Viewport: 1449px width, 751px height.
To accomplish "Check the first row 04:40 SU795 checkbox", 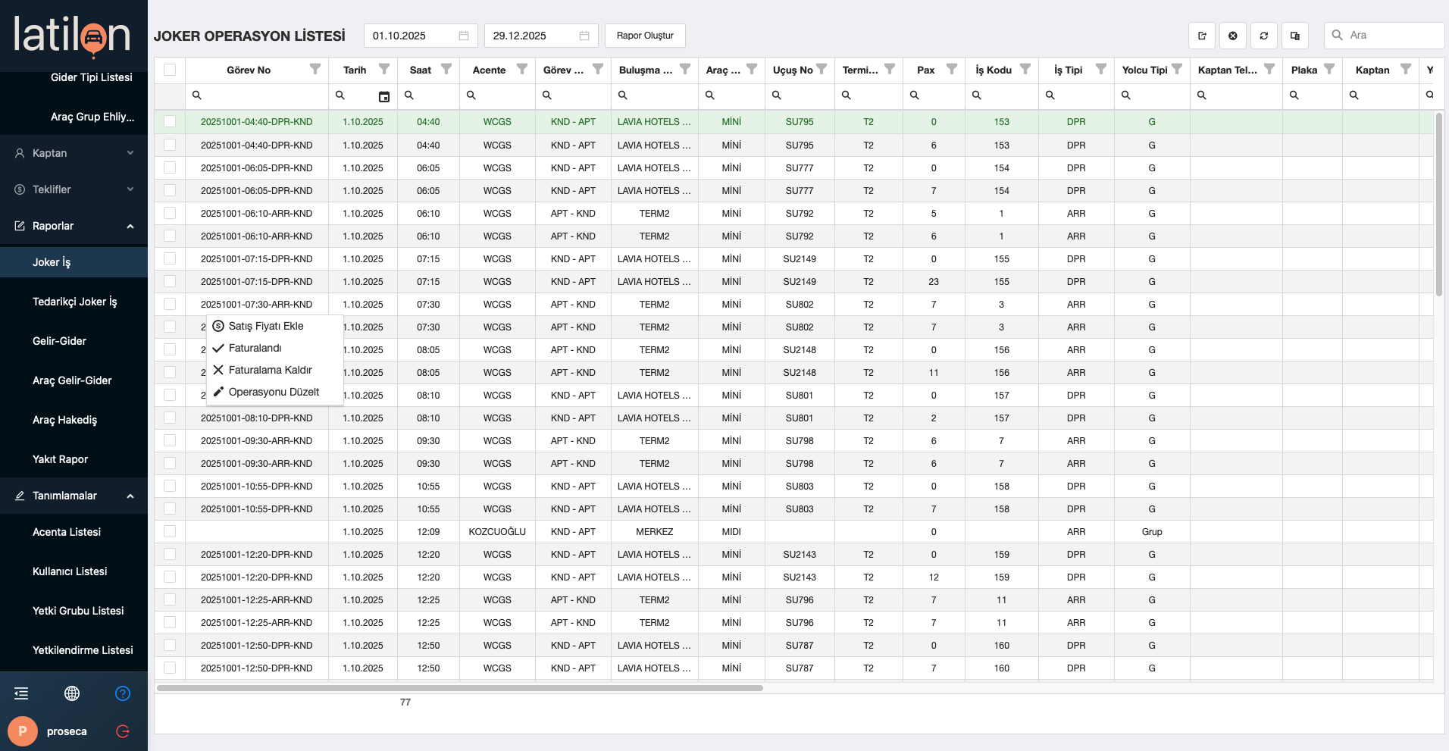I will 170,122.
